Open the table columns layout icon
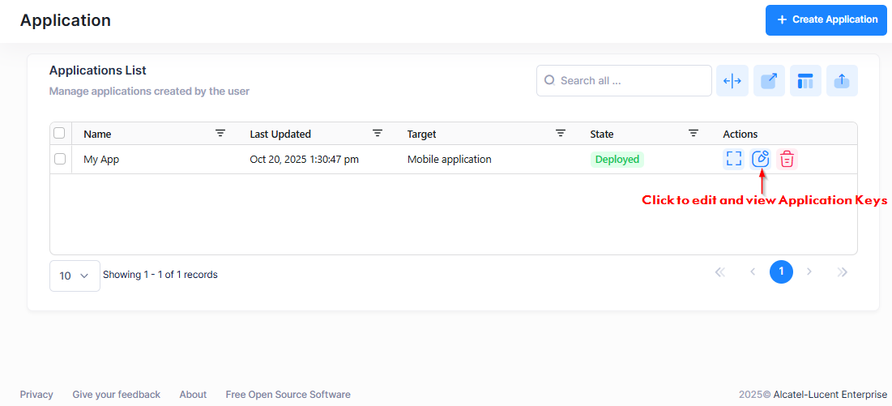Image resolution: width=892 pixels, height=406 pixels. click(805, 81)
